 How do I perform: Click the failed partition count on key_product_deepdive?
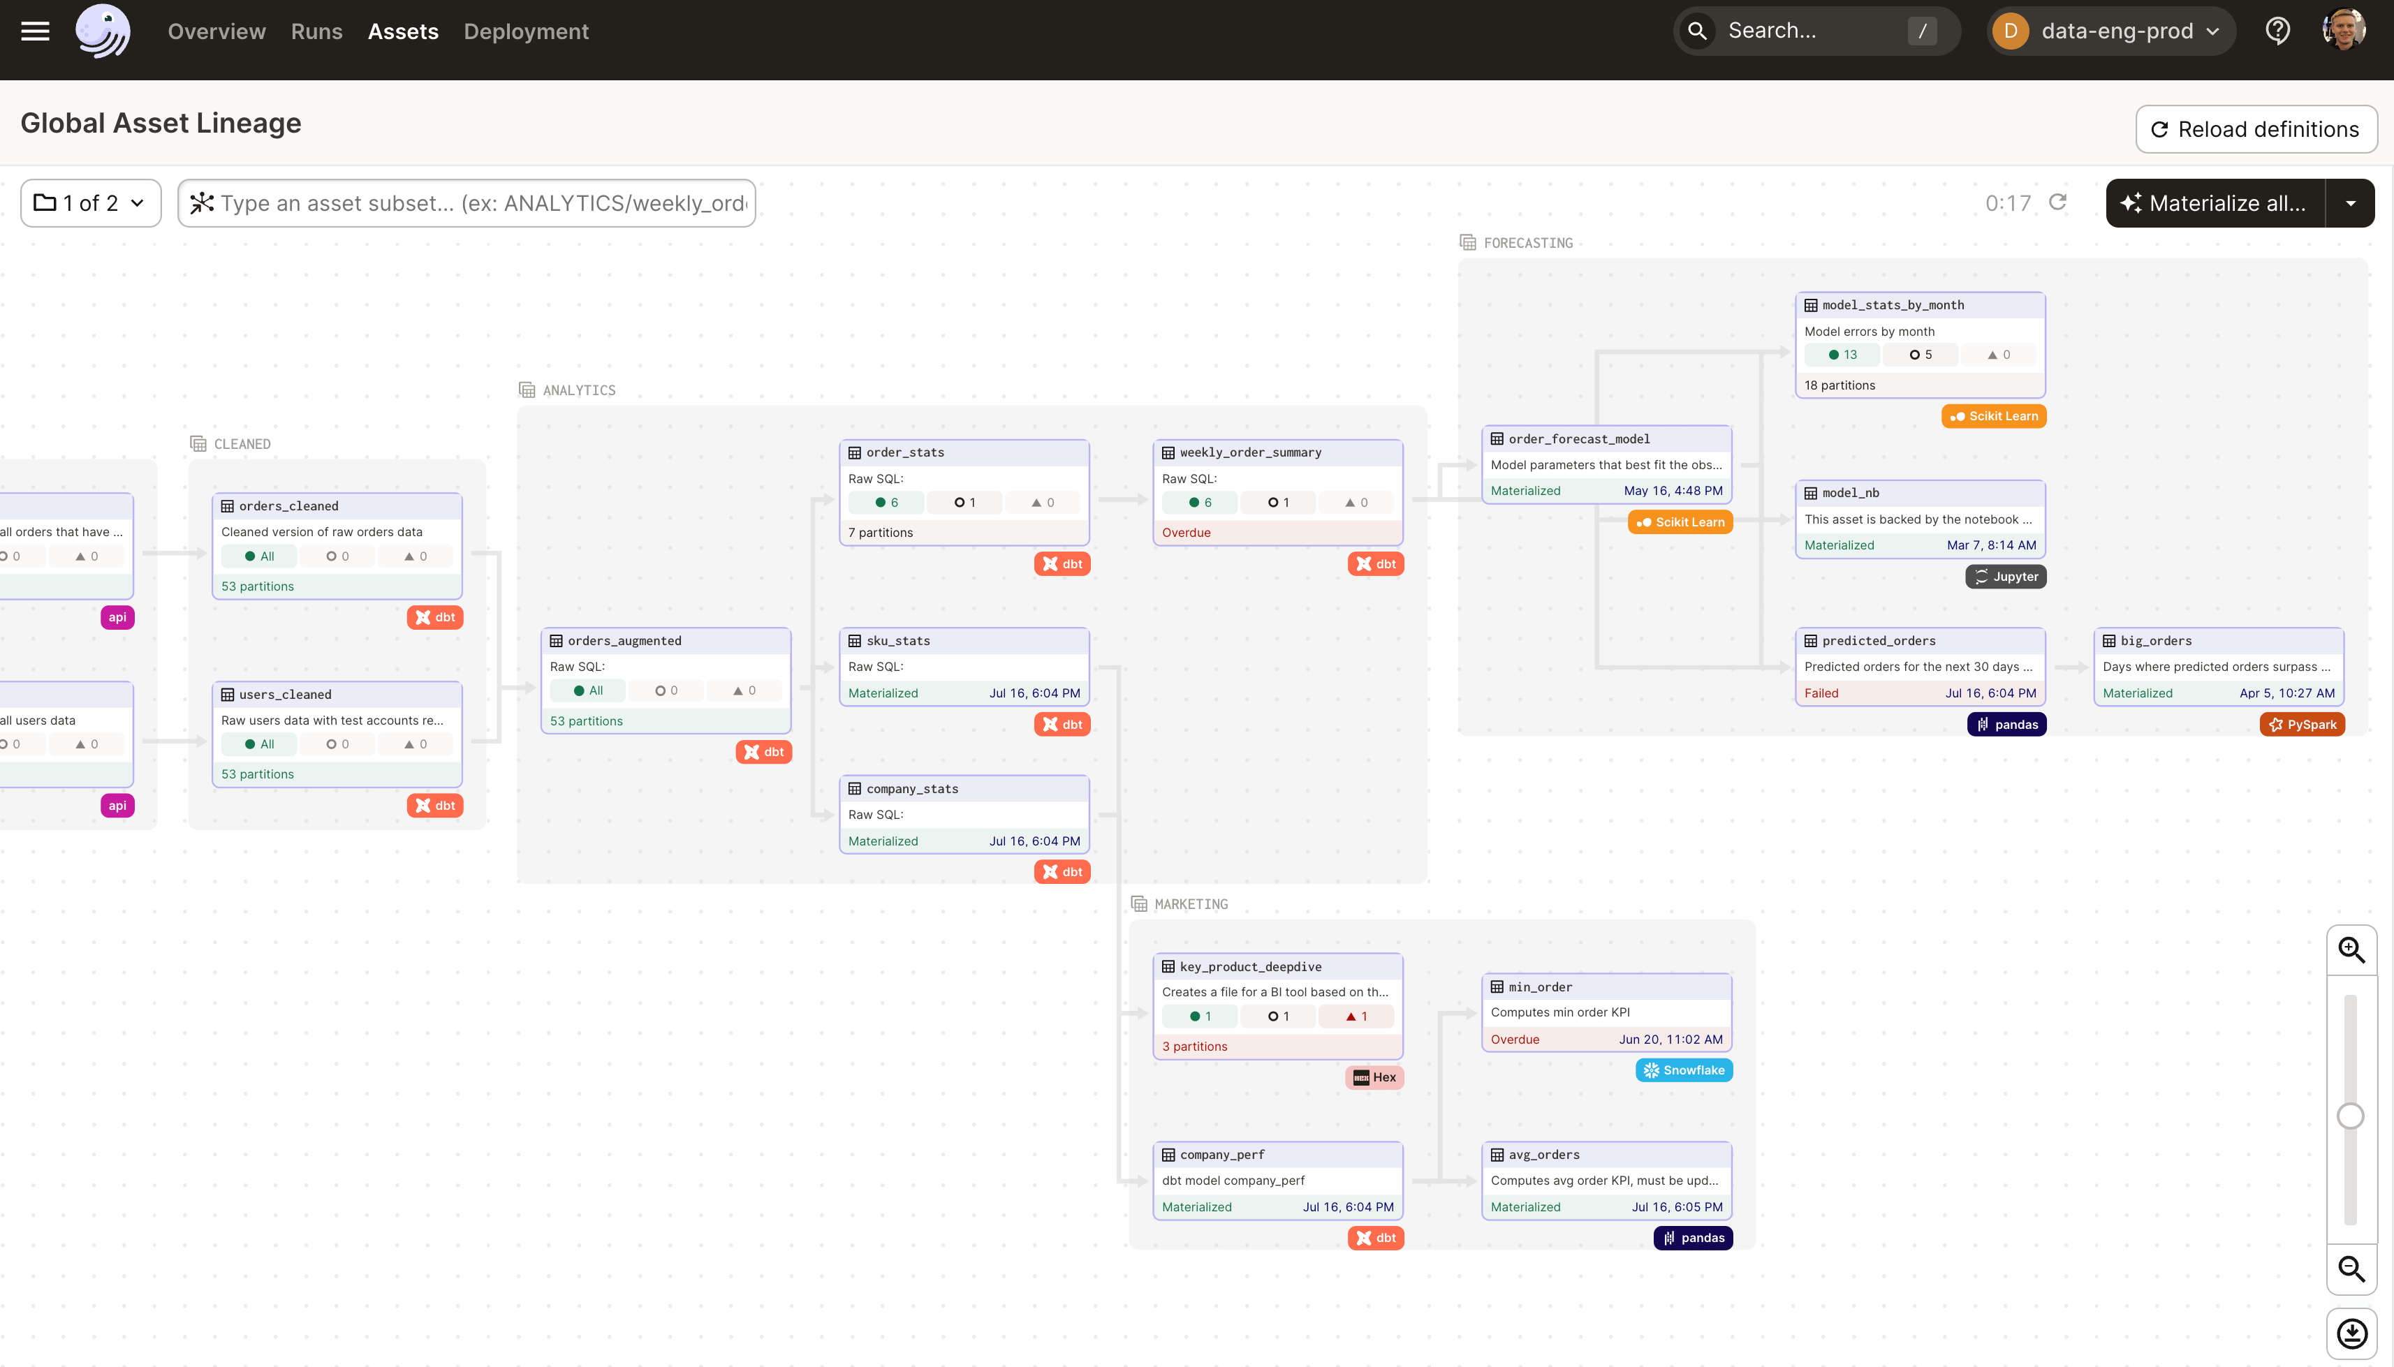click(x=1356, y=1017)
